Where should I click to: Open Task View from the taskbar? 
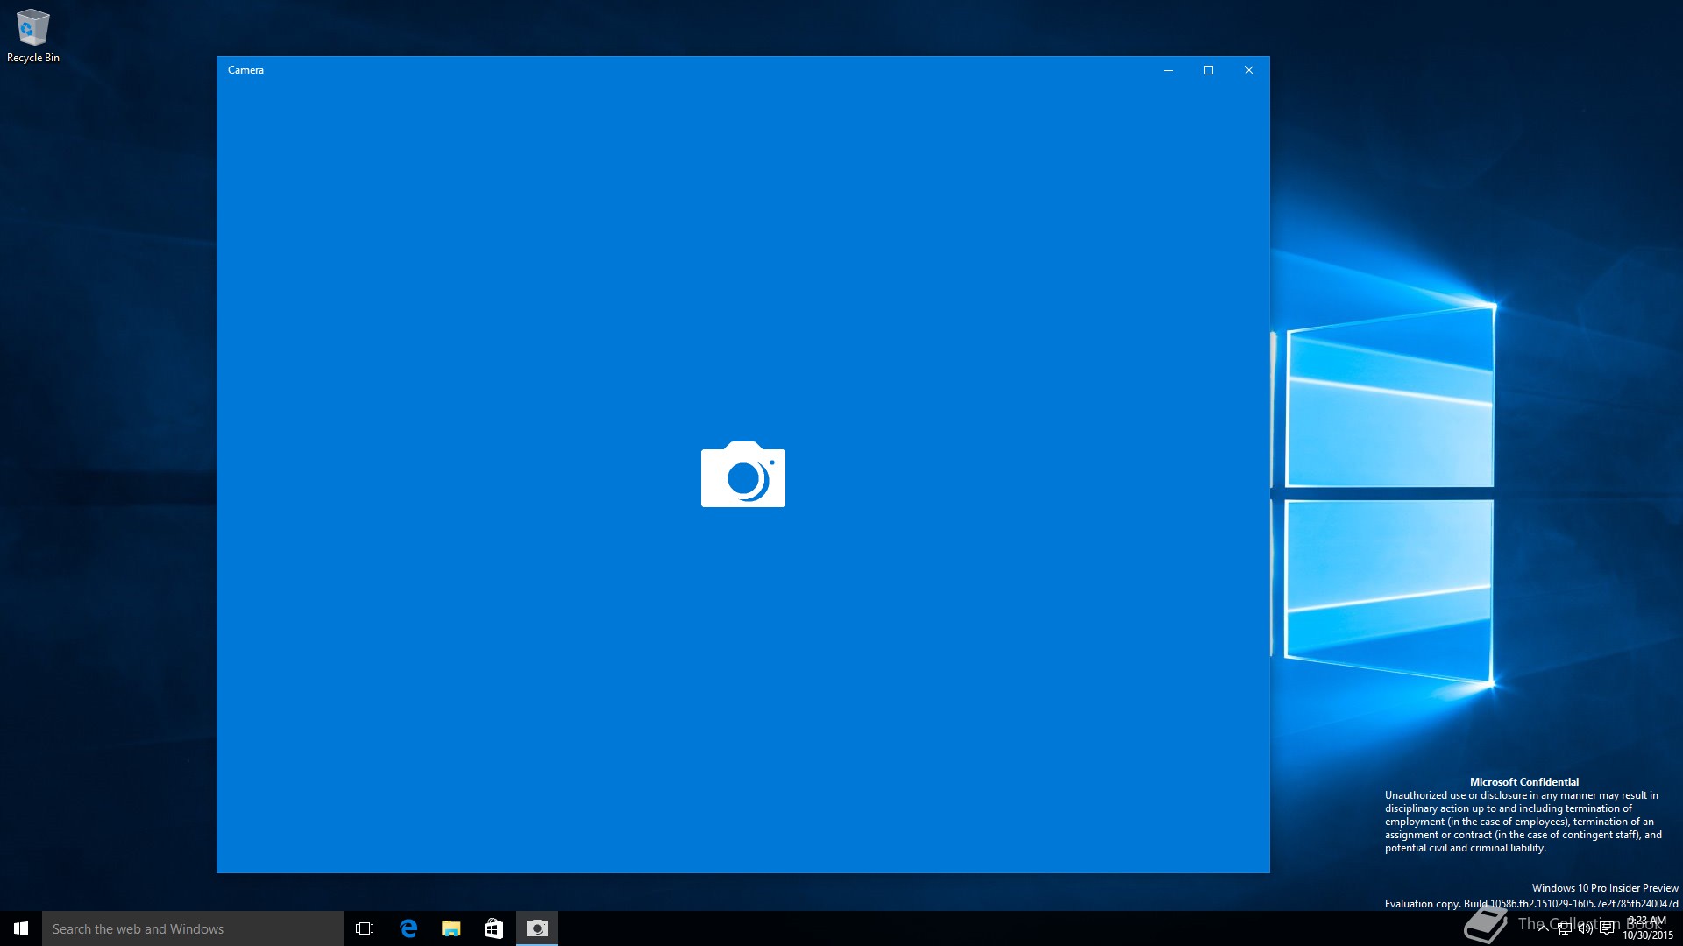(365, 928)
